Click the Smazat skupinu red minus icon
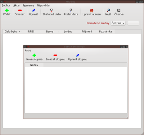The image size is (144, 135). (55, 55)
